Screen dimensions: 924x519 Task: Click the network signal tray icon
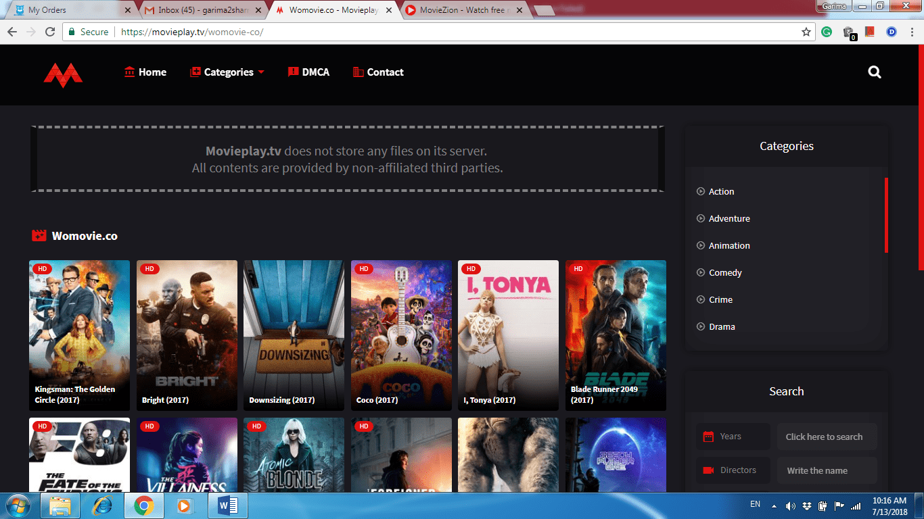[856, 505]
